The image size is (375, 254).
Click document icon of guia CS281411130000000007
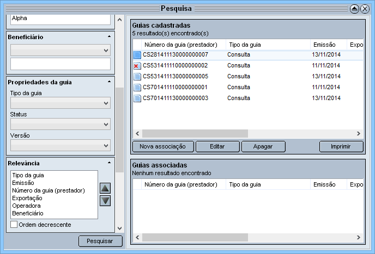(137, 55)
